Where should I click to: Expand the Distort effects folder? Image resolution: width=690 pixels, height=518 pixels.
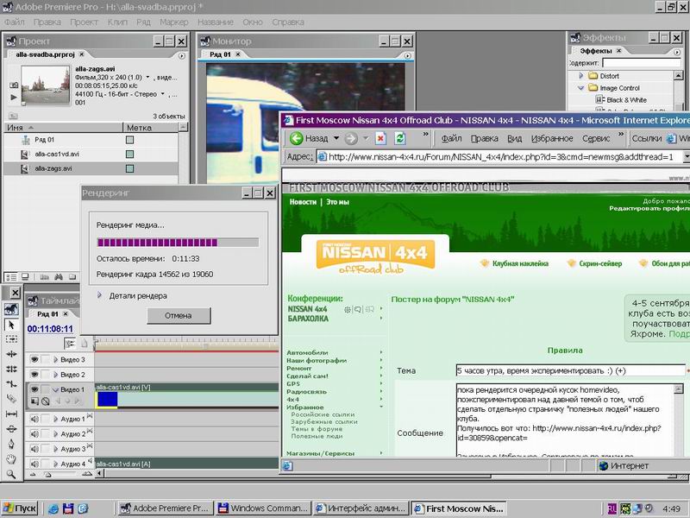point(580,76)
